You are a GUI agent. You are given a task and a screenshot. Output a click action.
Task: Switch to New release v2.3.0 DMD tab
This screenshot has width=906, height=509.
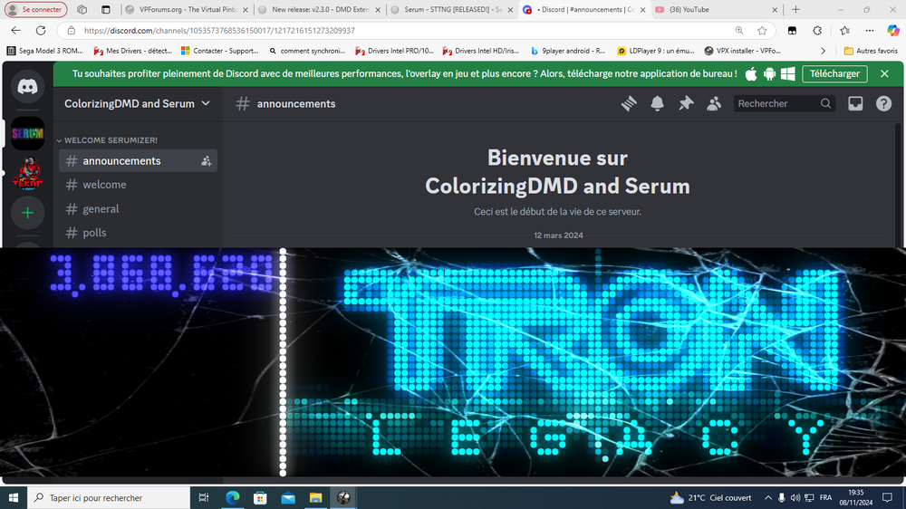pyautogui.click(x=320, y=9)
